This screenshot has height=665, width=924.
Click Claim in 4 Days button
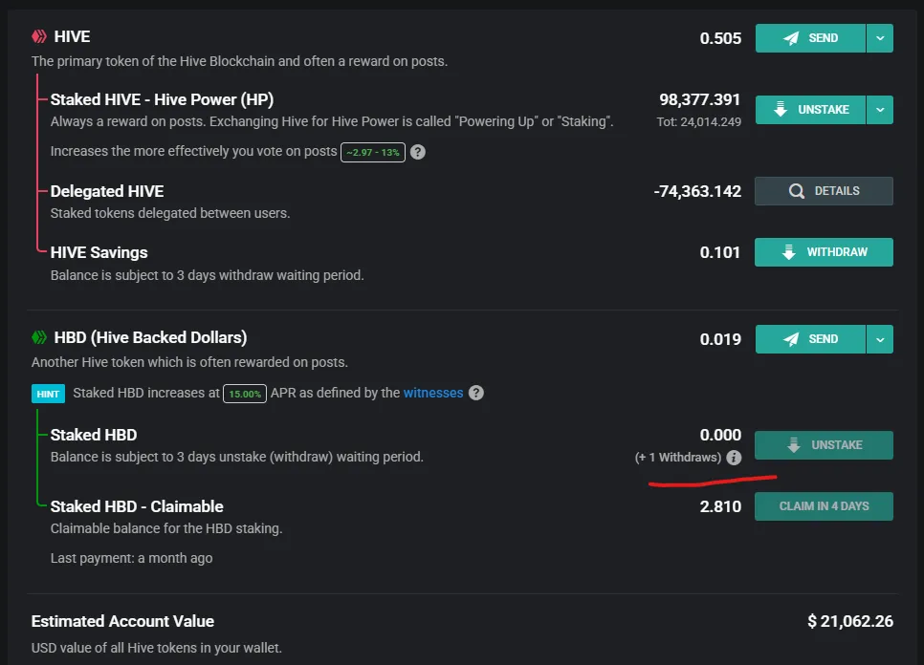point(824,506)
